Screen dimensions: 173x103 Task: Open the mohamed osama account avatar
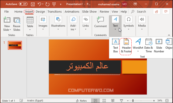(x=125, y=4)
